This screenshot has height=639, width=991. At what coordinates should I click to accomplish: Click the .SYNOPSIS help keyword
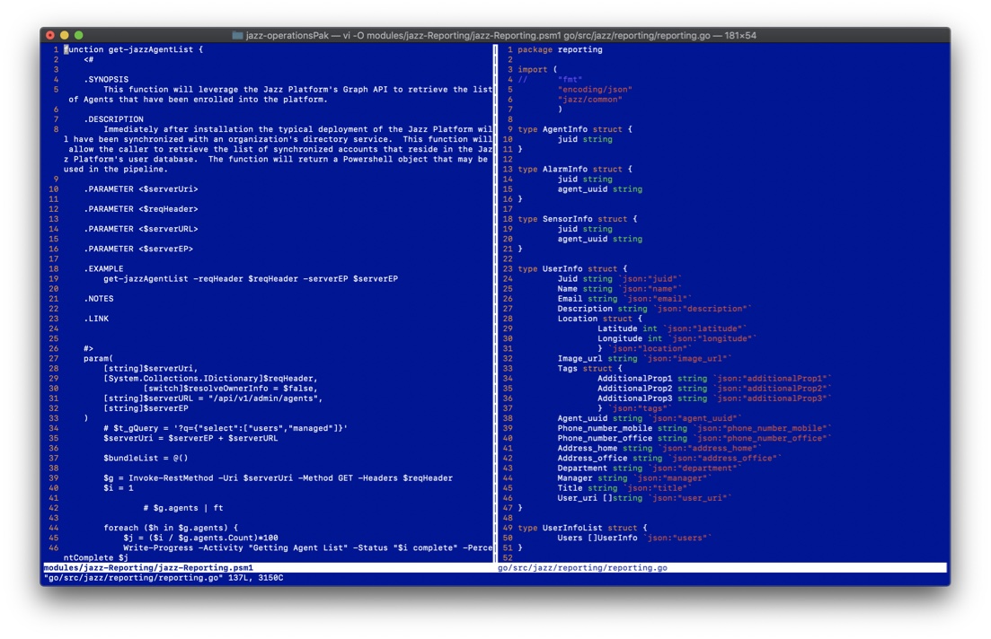pos(106,80)
